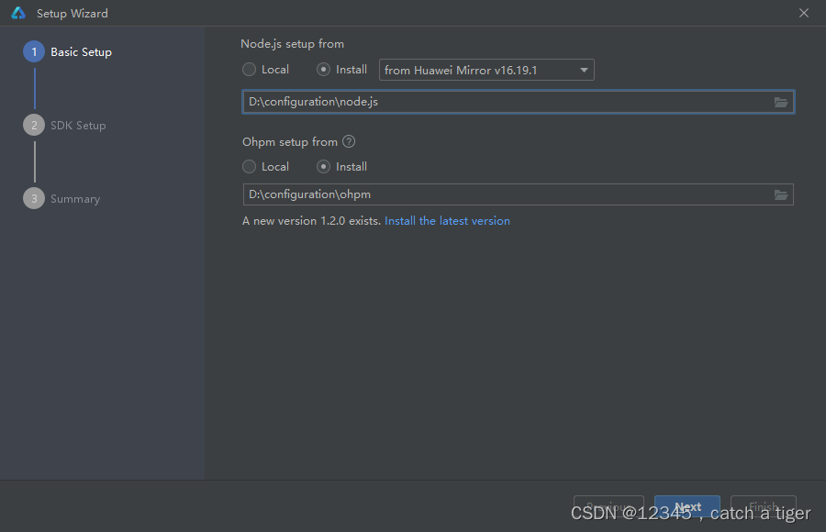Browse folder for Ohpm install path
826x532 pixels.
coord(781,194)
